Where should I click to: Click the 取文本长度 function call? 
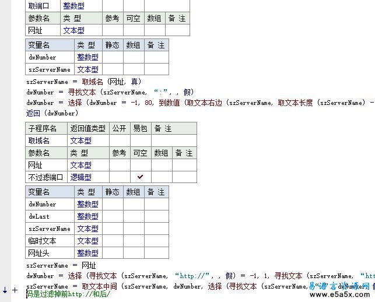(295, 103)
